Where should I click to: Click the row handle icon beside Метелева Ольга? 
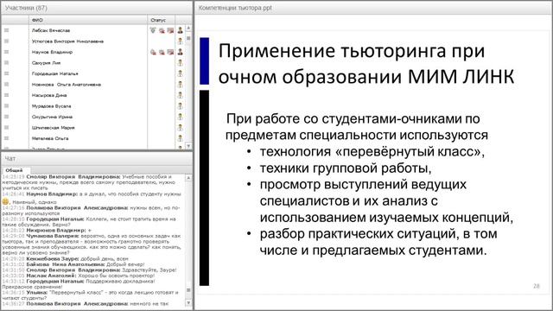[x=6, y=138]
